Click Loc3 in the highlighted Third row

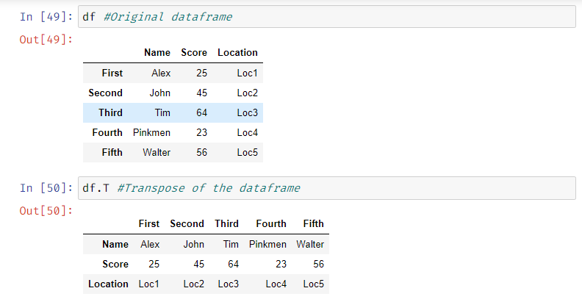pos(247,112)
